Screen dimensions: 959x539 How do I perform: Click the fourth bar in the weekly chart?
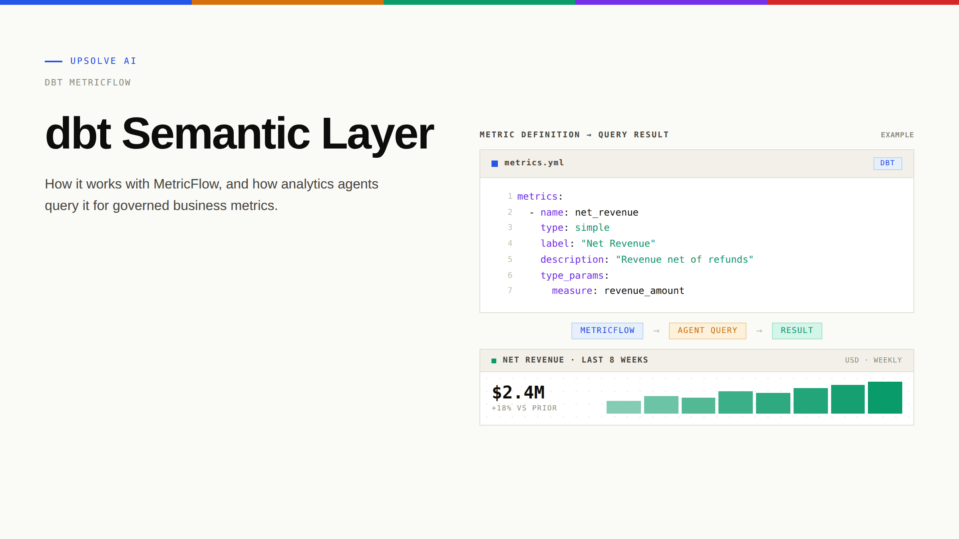(735, 402)
